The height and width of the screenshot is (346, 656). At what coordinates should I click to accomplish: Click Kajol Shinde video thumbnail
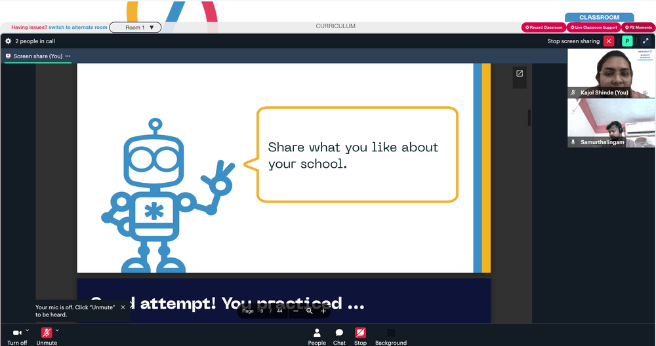(611, 73)
